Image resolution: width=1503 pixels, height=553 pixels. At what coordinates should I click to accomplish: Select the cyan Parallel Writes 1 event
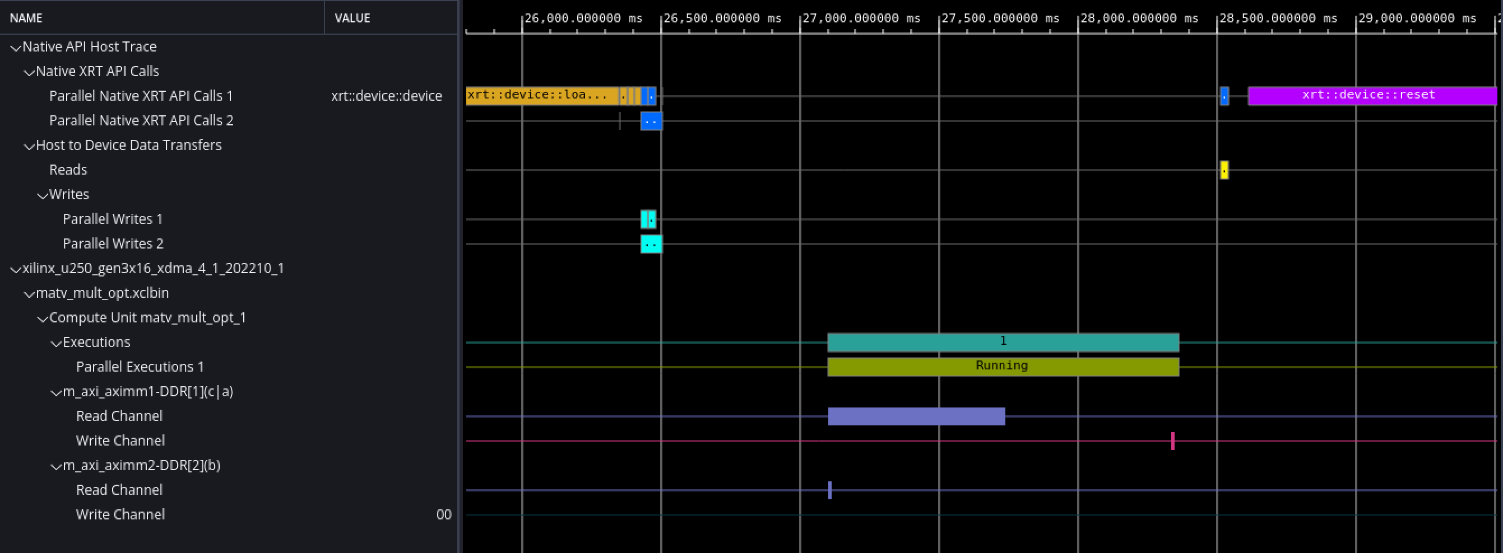tap(648, 219)
